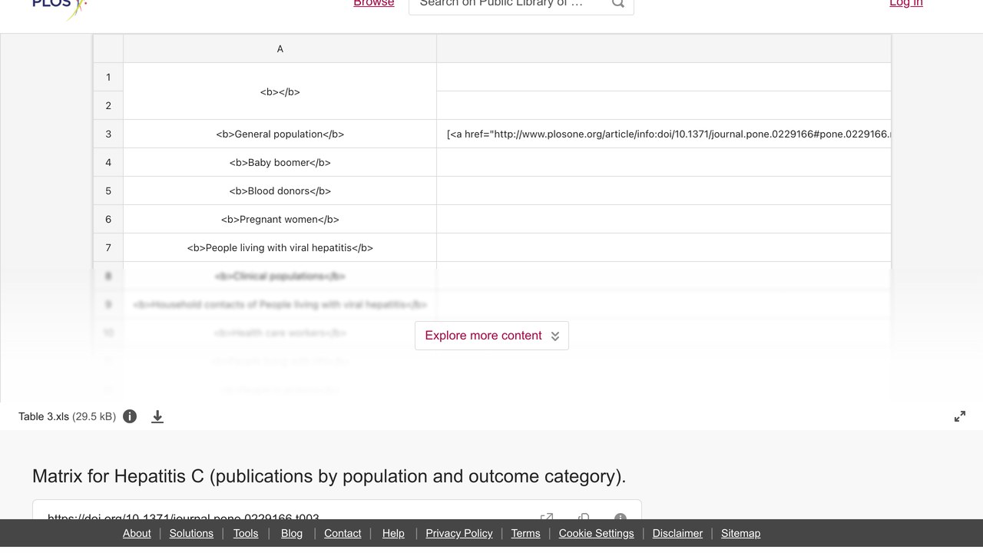This screenshot has width=983, height=553.
Task: Click the Log in link
Action: point(906,4)
